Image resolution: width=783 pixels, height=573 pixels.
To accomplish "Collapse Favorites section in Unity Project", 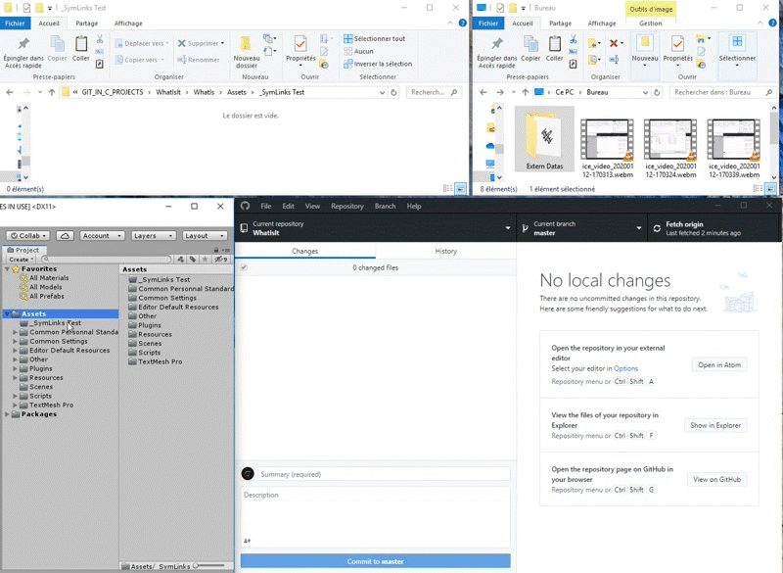I will click(7, 268).
